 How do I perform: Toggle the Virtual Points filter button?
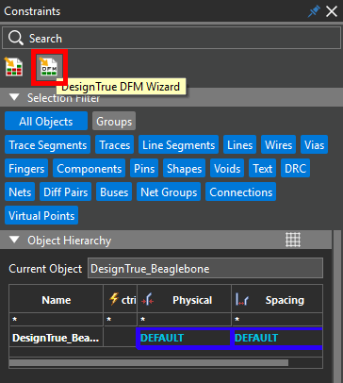(41, 215)
